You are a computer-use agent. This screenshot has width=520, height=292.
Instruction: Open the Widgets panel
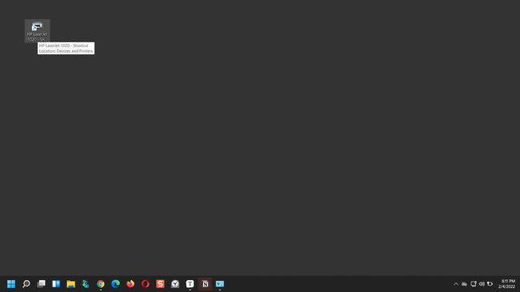click(x=56, y=284)
